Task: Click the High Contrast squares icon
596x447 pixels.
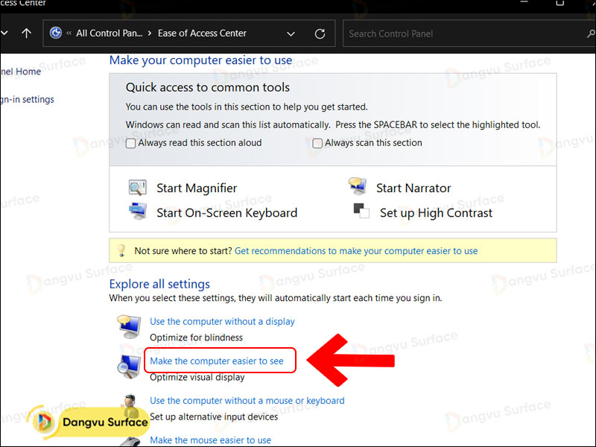Action: coord(361,212)
